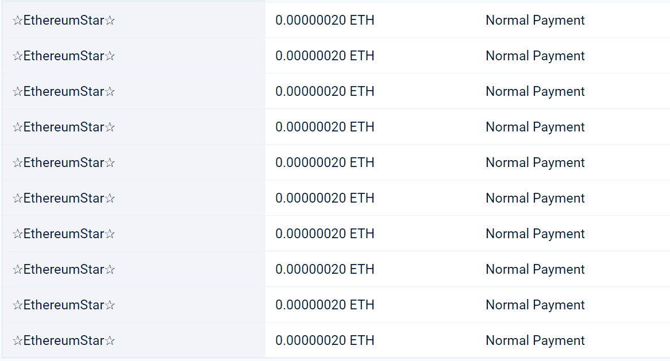Click Normal Payment in the fourth row

pos(535,127)
